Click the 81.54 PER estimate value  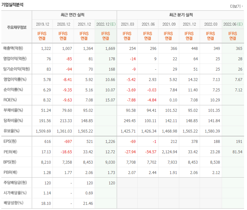click(x=237, y=152)
